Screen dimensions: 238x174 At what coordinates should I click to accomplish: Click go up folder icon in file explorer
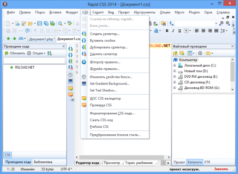pos(175,53)
